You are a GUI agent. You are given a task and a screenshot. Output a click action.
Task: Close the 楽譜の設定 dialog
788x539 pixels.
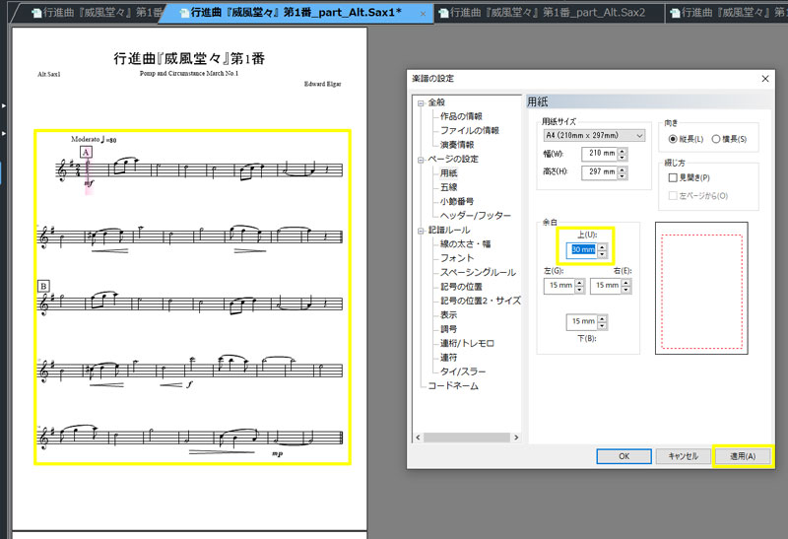(x=765, y=79)
